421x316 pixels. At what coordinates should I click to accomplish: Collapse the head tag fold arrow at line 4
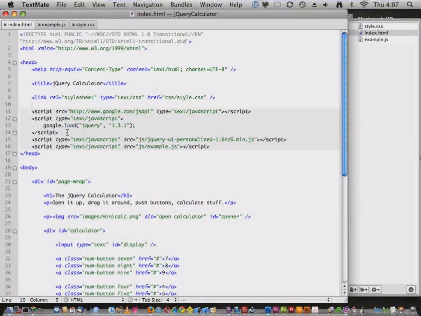click(15, 63)
